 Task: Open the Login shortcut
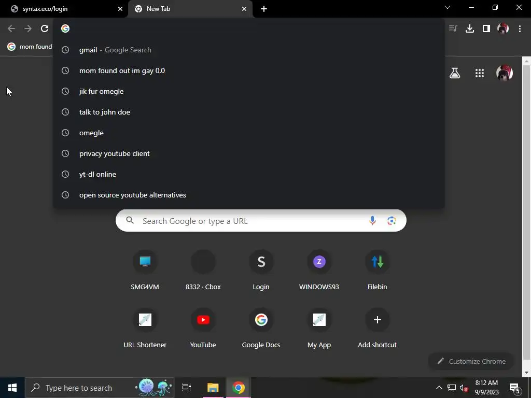[261, 270]
